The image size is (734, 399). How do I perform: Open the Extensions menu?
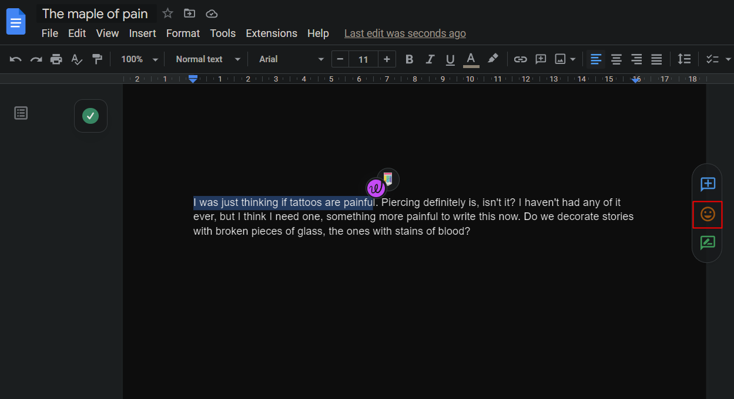click(272, 33)
